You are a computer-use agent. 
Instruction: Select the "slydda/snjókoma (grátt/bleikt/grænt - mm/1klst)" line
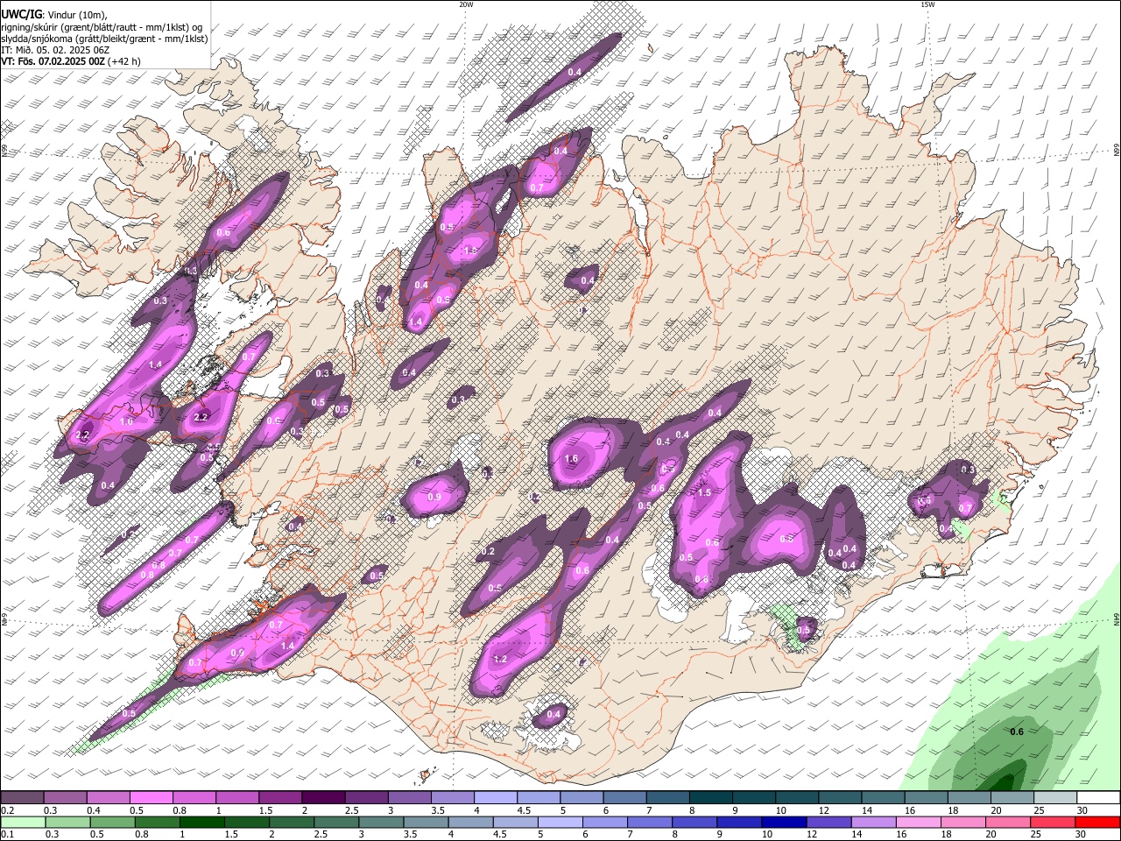104,39
